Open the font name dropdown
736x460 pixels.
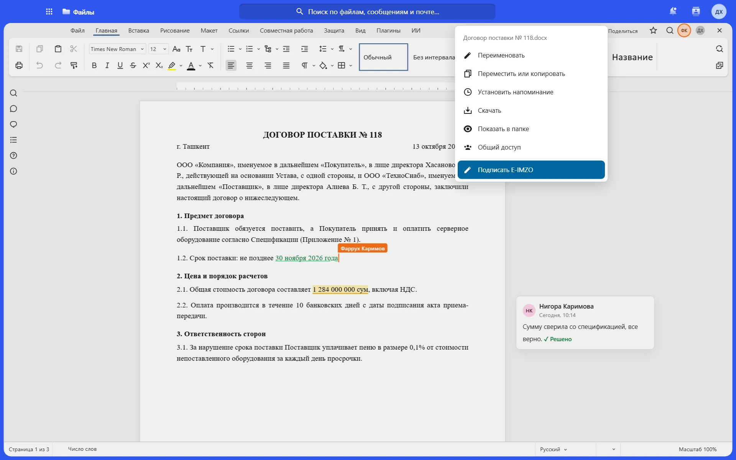click(117, 49)
